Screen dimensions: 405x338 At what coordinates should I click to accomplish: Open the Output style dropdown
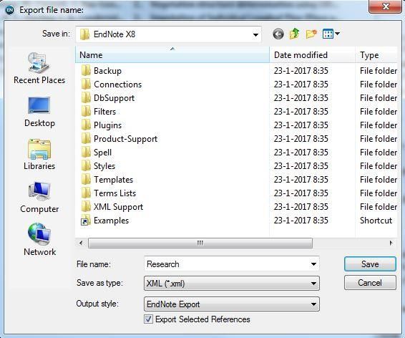[x=313, y=304]
